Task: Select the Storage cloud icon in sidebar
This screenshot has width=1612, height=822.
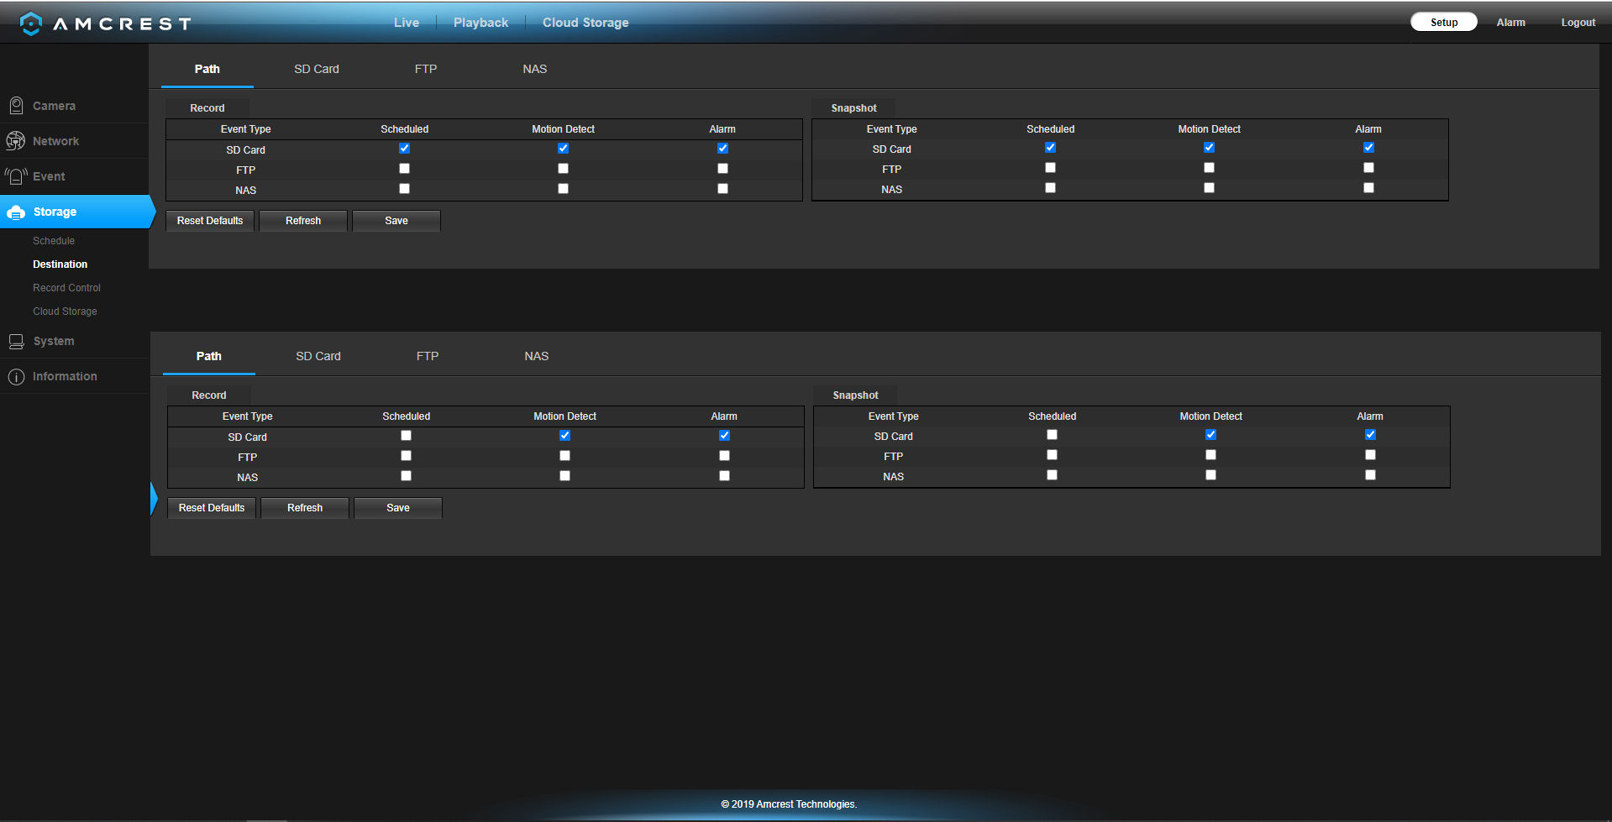Action: (x=16, y=212)
